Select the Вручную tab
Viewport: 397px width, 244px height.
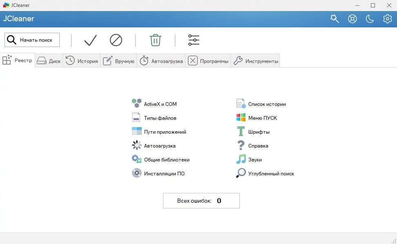point(118,61)
